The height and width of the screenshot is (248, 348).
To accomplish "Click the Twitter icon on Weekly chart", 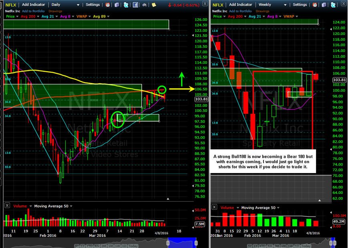I will 333,5.
